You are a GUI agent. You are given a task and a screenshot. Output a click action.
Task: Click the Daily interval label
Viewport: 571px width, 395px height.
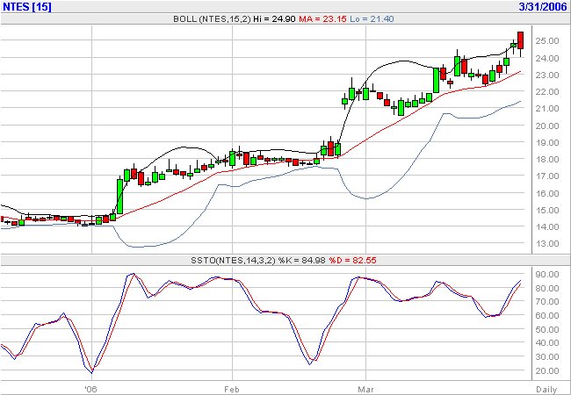(x=546, y=390)
